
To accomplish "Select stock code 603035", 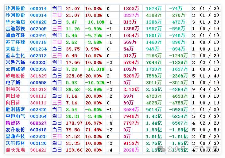I will [x=38, y=62].
